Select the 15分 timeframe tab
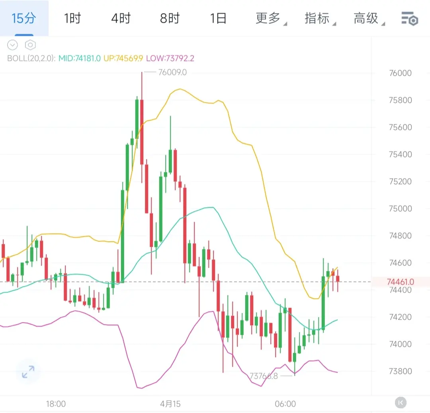The width and height of the screenshot is (430, 413). tap(24, 18)
